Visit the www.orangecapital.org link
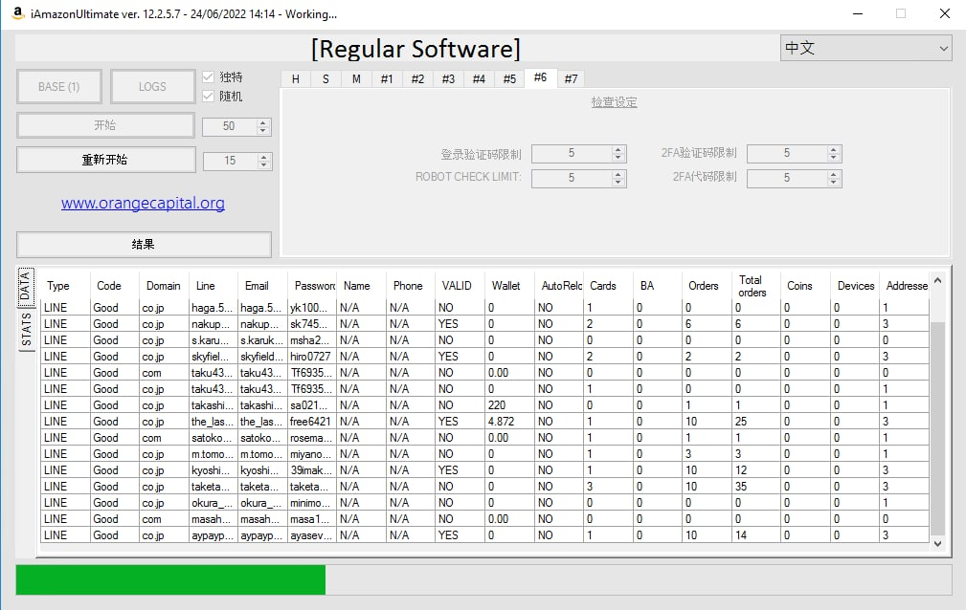This screenshot has width=966, height=610. click(x=143, y=203)
